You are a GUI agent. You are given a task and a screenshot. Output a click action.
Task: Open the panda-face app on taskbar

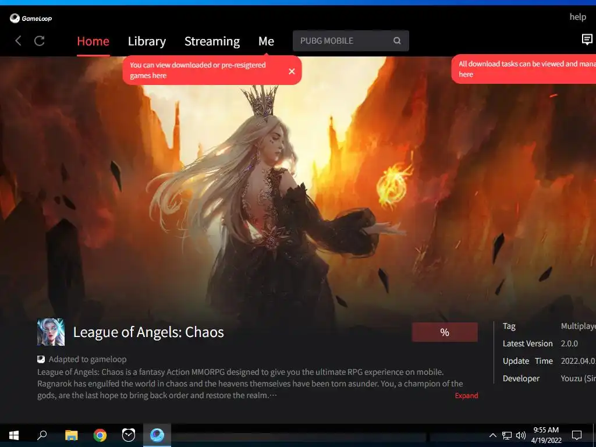[129, 435]
